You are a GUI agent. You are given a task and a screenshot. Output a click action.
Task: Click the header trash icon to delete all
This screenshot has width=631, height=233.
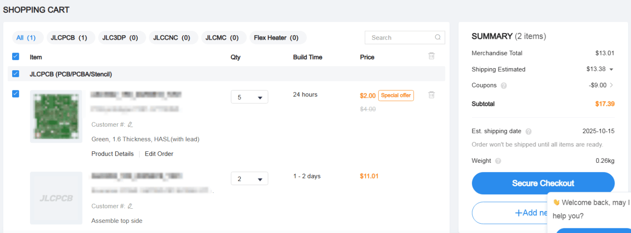431,56
